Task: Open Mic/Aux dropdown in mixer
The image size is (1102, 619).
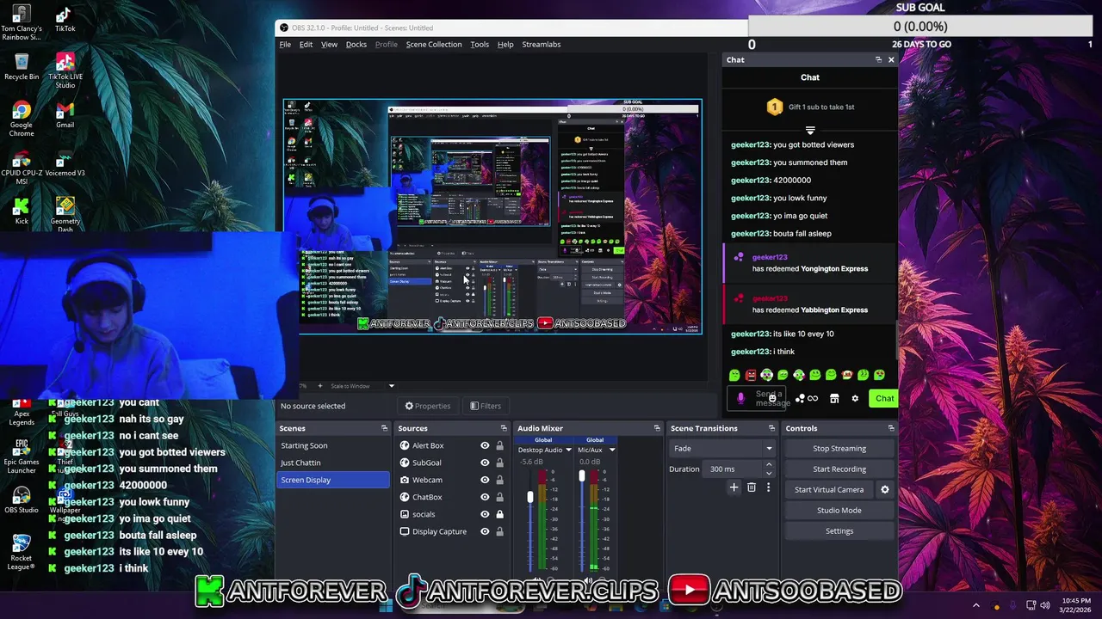Action: [x=612, y=450]
